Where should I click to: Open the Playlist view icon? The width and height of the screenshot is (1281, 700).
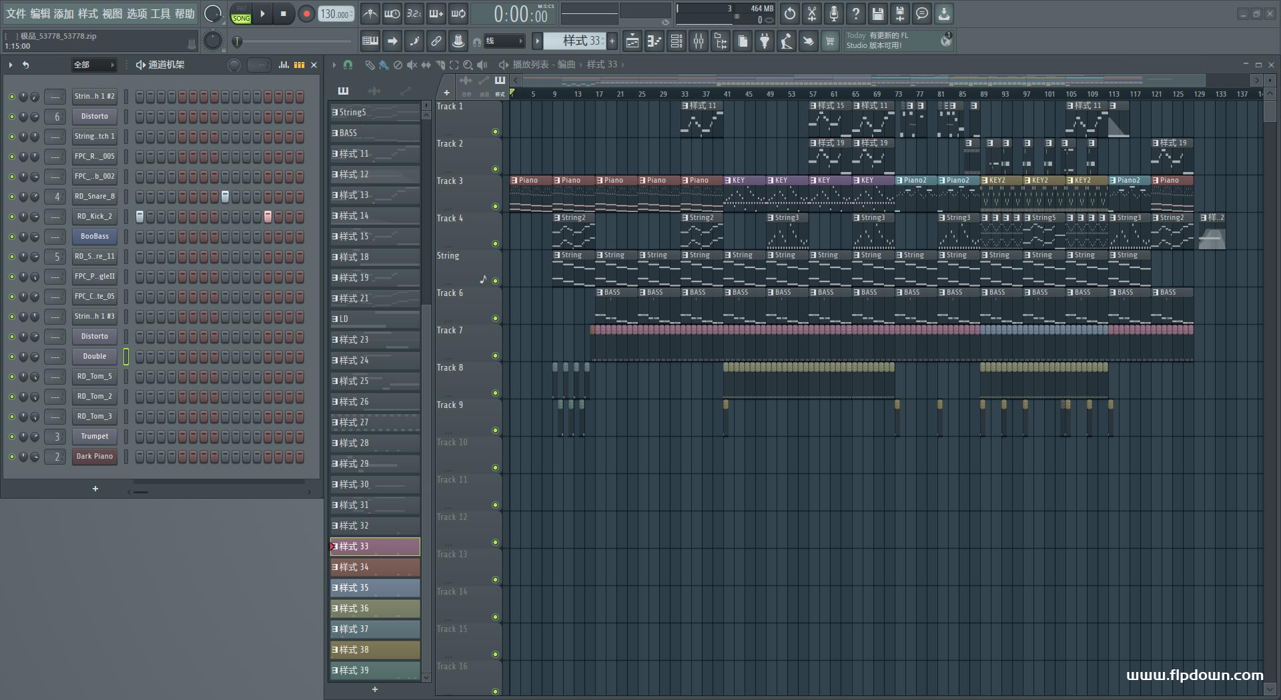(632, 41)
